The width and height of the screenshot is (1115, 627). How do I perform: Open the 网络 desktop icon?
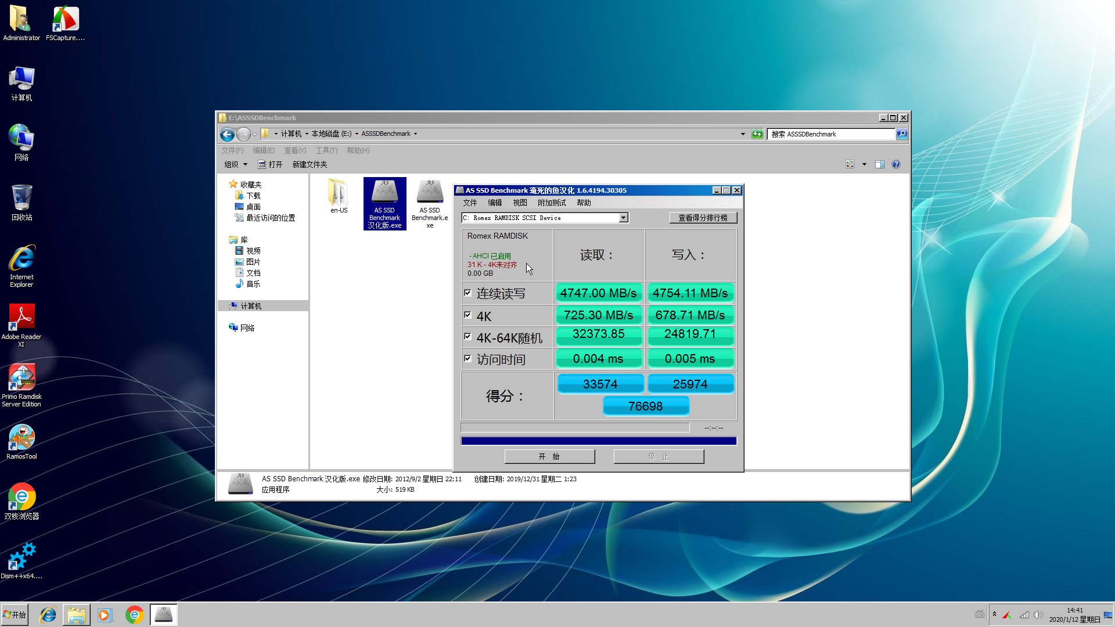pos(21,143)
